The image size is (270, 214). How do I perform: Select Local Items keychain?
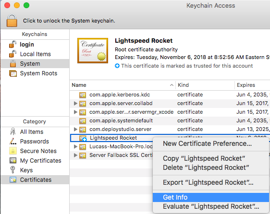pyautogui.click(x=35, y=54)
